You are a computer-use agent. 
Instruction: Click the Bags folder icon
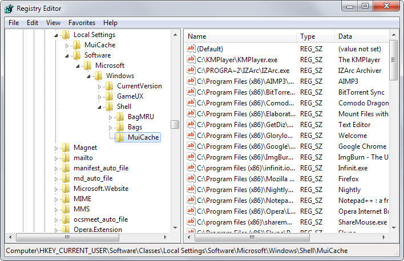click(x=120, y=127)
